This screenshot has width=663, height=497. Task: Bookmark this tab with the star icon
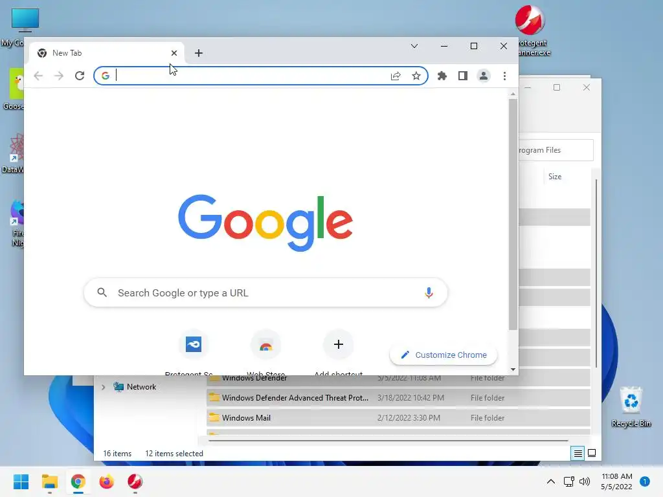pos(416,76)
